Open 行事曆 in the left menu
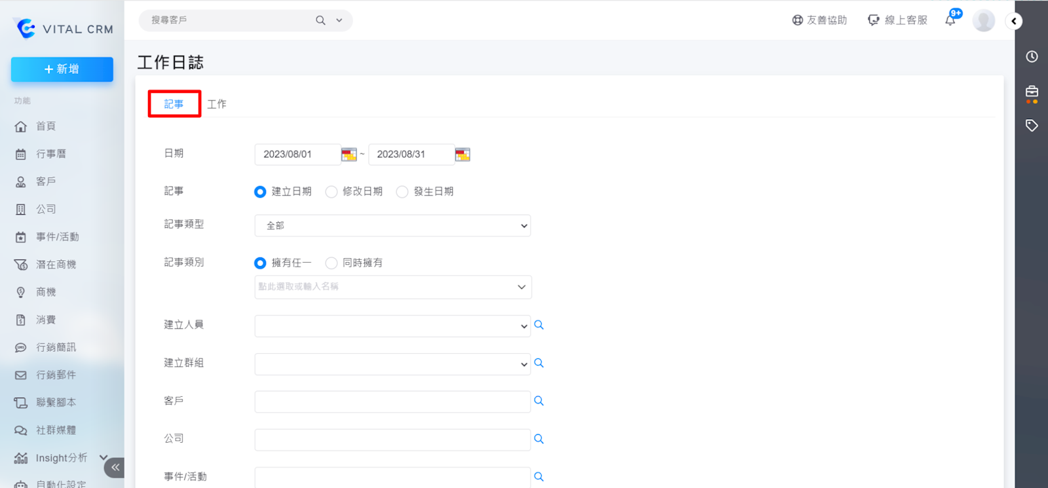 [x=50, y=154]
